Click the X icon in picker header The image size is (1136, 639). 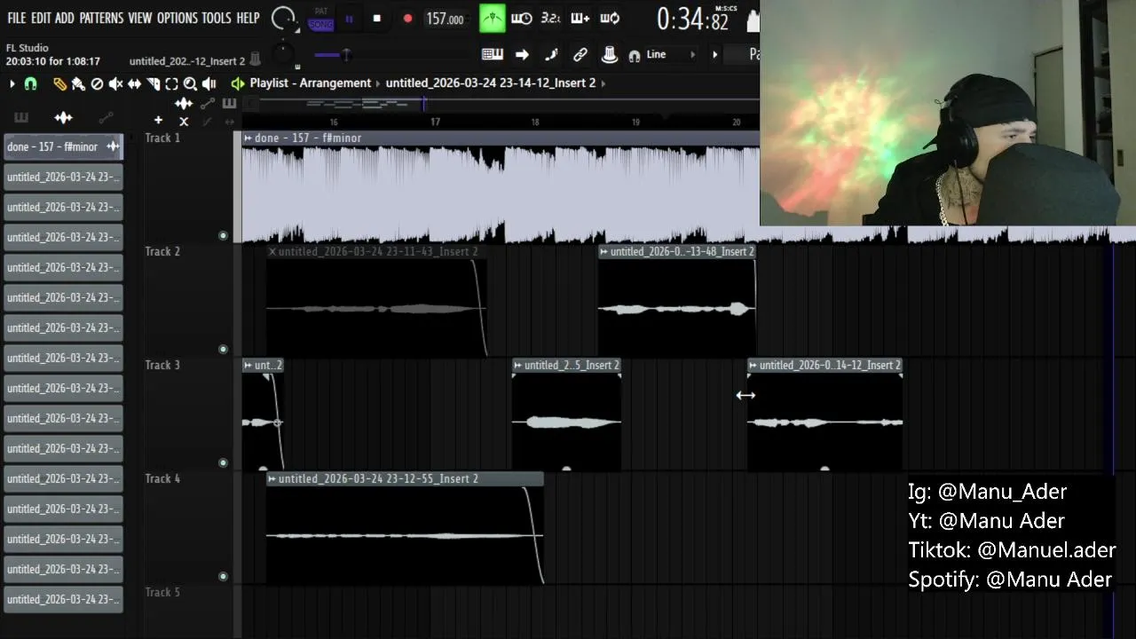[184, 122]
